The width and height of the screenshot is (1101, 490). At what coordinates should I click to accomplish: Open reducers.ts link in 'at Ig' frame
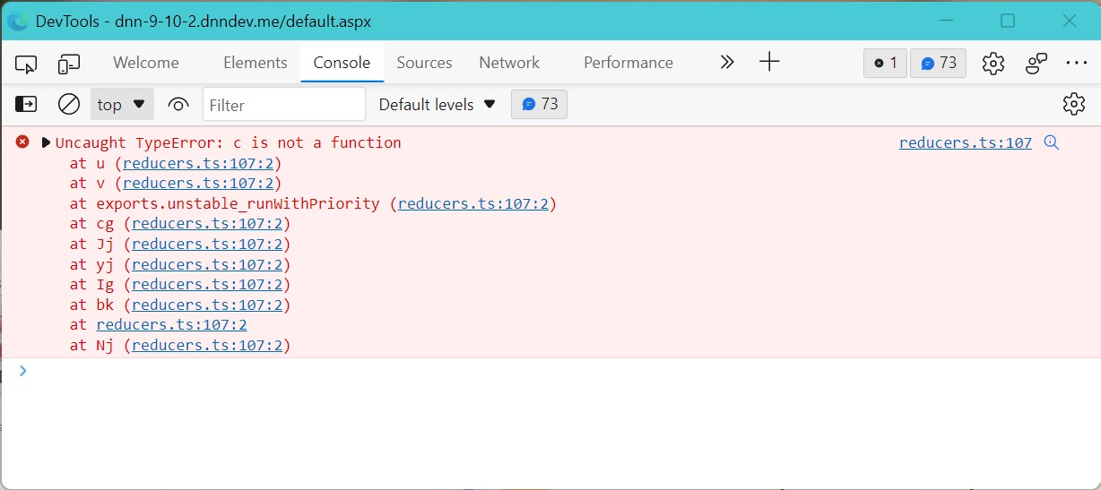tap(207, 284)
